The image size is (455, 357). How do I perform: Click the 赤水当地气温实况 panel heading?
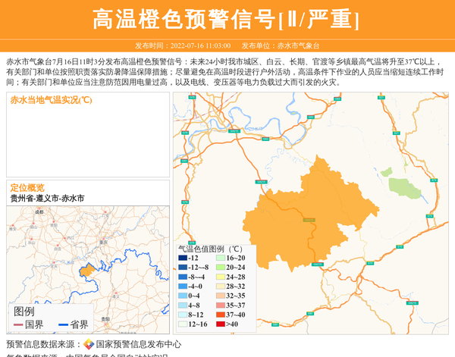[x=51, y=100]
